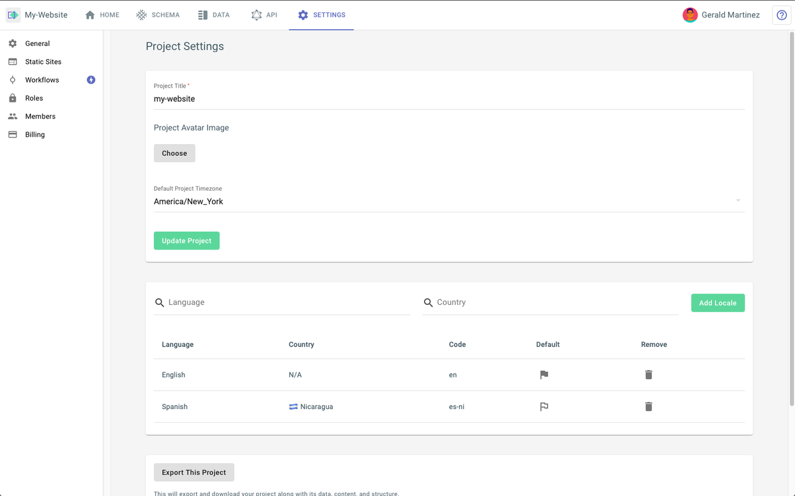Delete the English locale with trash icon

pyautogui.click(x=648, y=375)
